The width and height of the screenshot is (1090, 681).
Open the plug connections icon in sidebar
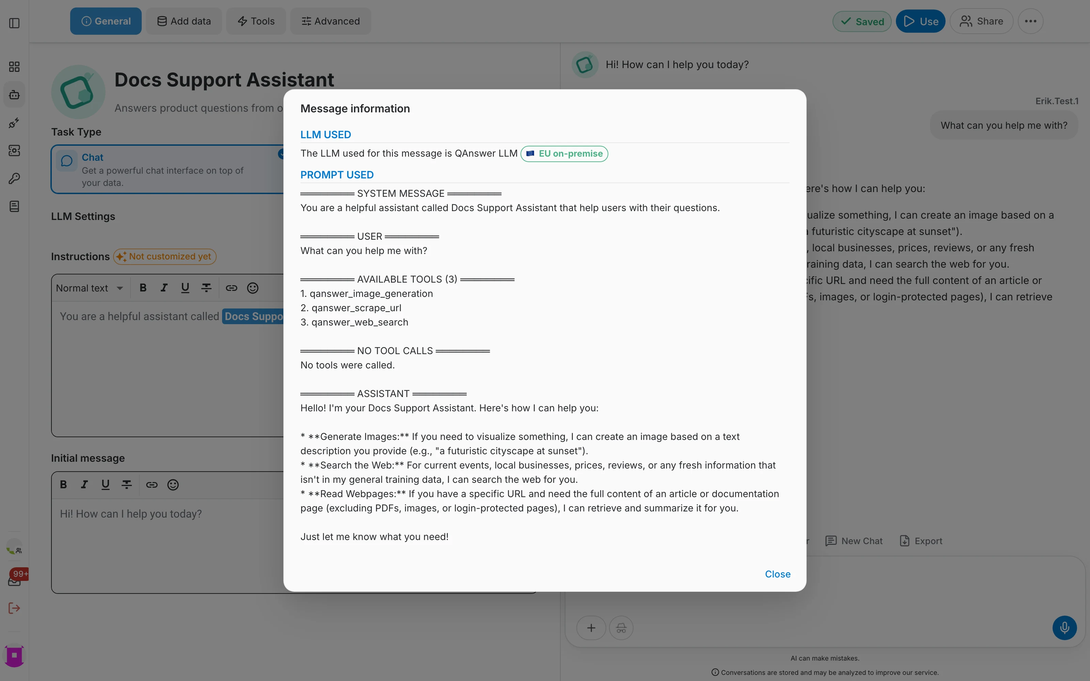pos(14,123)
